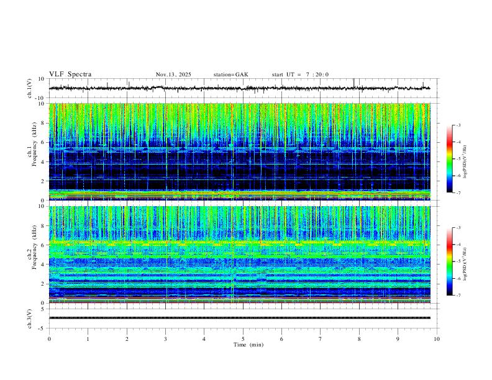Image resolution: width=492 pixels, height=380 pixels.
Task: Click the '8' tick label on time axis
Action: tap(359, 339)
